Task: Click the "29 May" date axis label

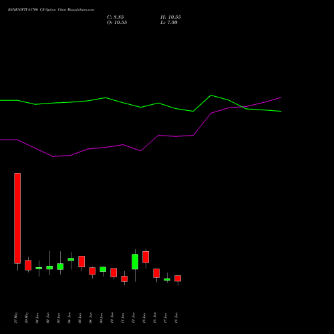Action: click(x=27, y=318)
